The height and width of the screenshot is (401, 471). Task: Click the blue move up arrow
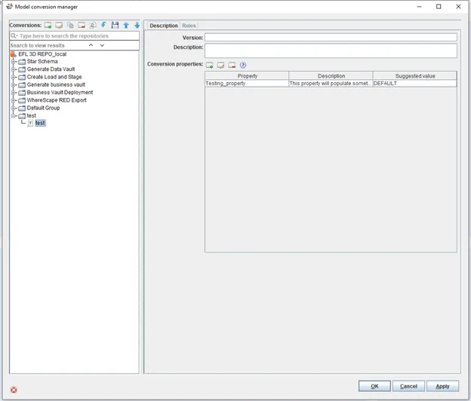[x=126, y=25]
